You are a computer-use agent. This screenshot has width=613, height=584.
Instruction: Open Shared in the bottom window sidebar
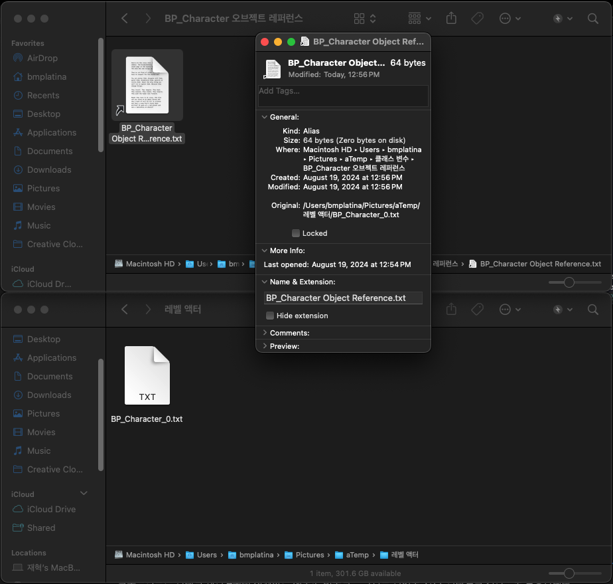click(x=41, y=528)
